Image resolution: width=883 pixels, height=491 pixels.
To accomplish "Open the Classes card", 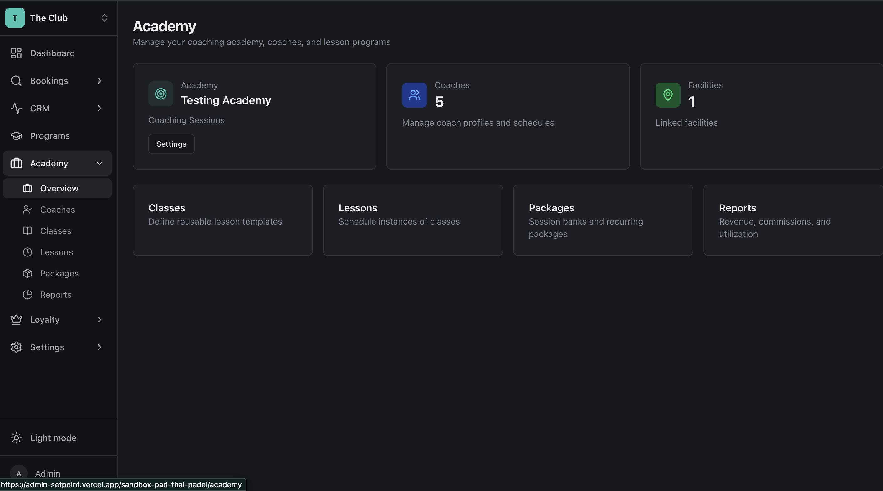I will [222, 220].
